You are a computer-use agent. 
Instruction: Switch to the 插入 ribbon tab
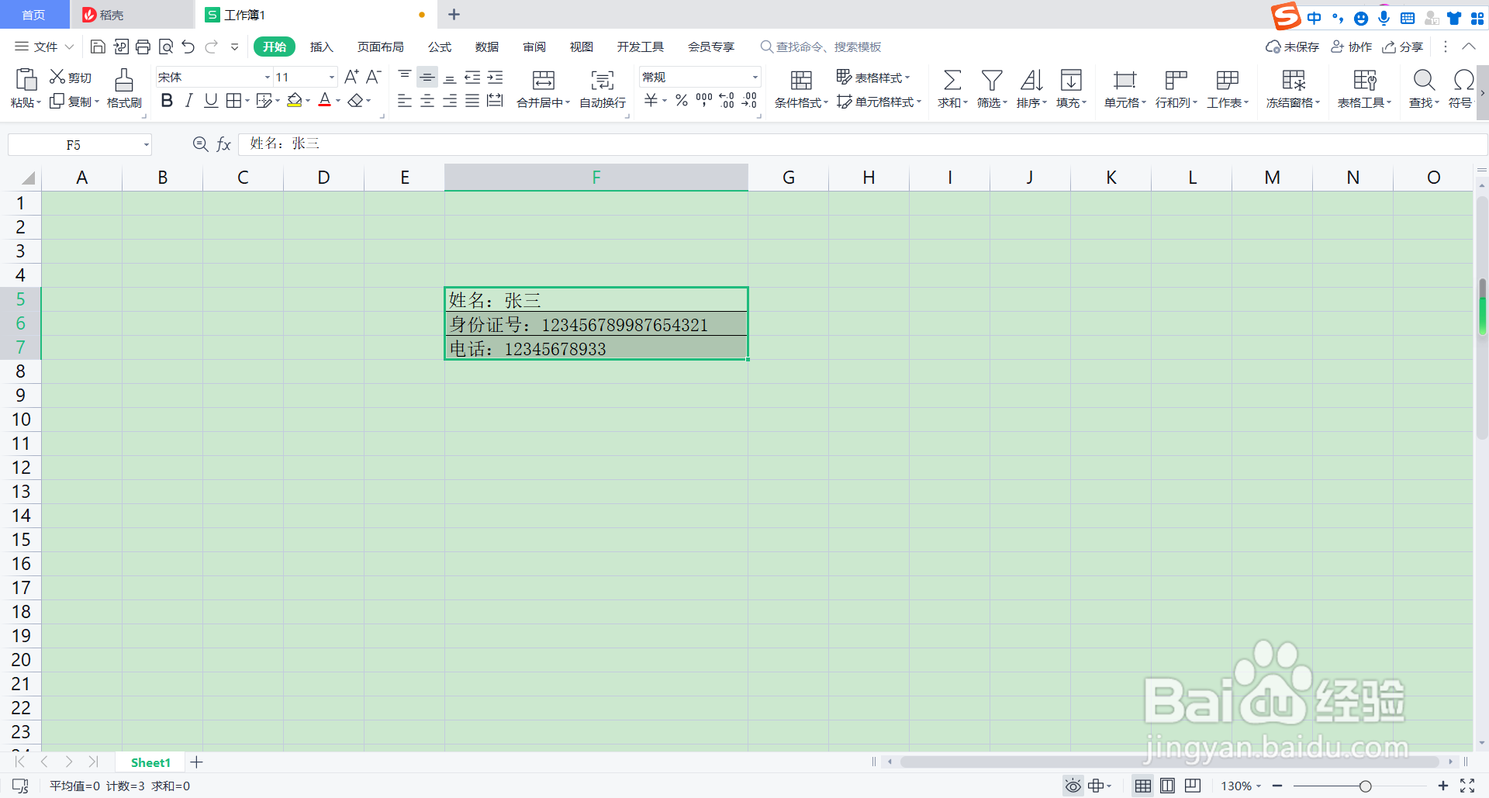(x=321, y=47)
